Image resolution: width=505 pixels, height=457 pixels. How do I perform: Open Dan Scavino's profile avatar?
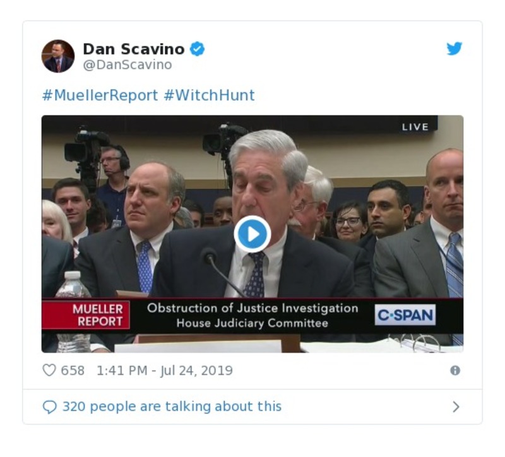click(x=58, y=56)
